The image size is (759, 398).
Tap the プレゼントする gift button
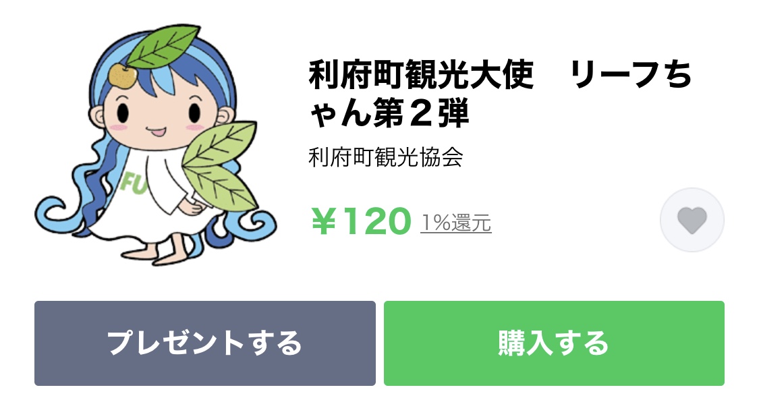click(204, 343)
